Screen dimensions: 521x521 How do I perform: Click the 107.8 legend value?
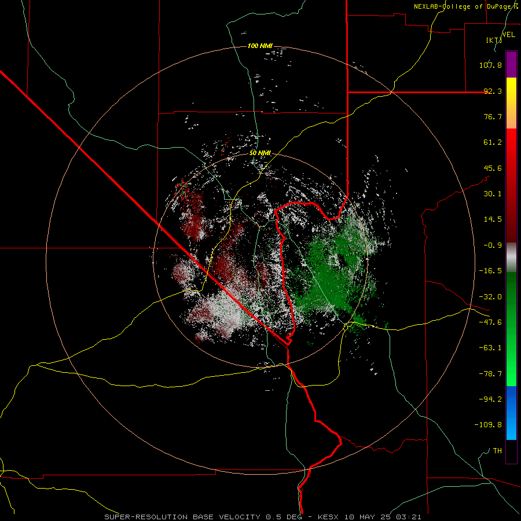coord(490,65)
